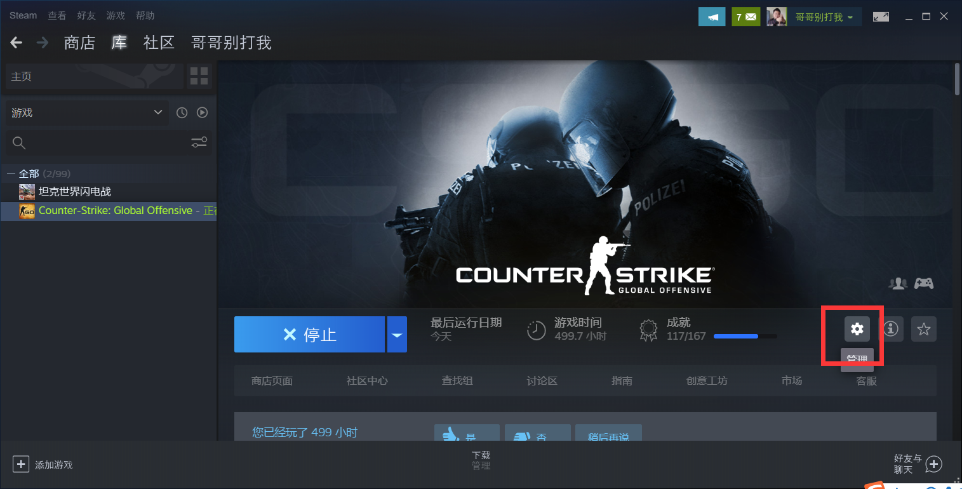Open the 社区中心 link
The image size is (962, 489).
367,381
